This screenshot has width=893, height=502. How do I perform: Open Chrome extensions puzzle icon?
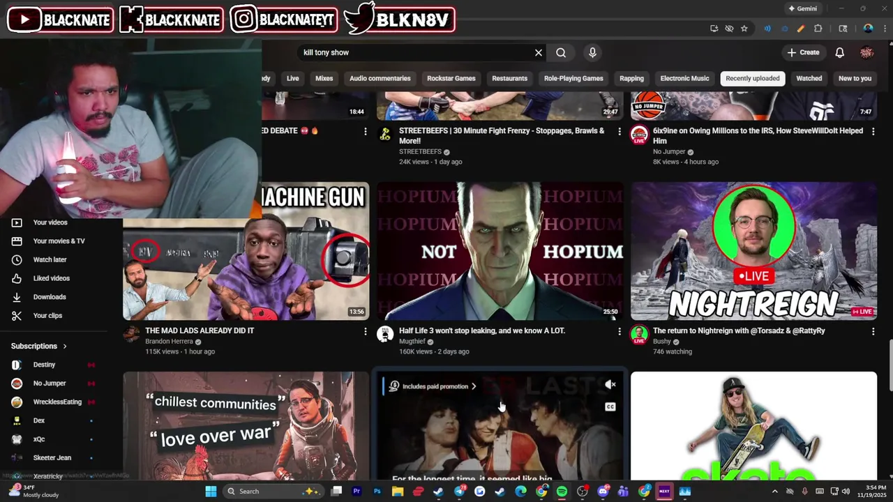pos(818,29)
